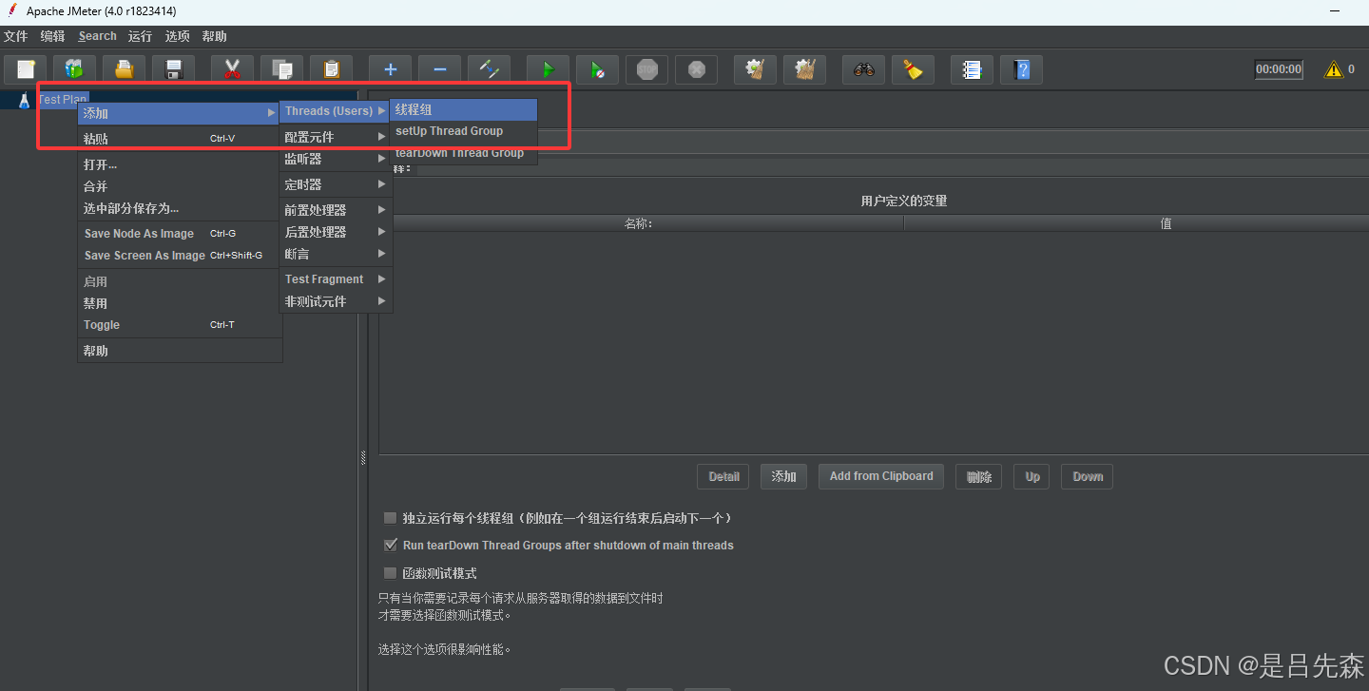Expand the Threads (Users) submenu
This screenshot has width=1369, height=691.
pos(335,111)
